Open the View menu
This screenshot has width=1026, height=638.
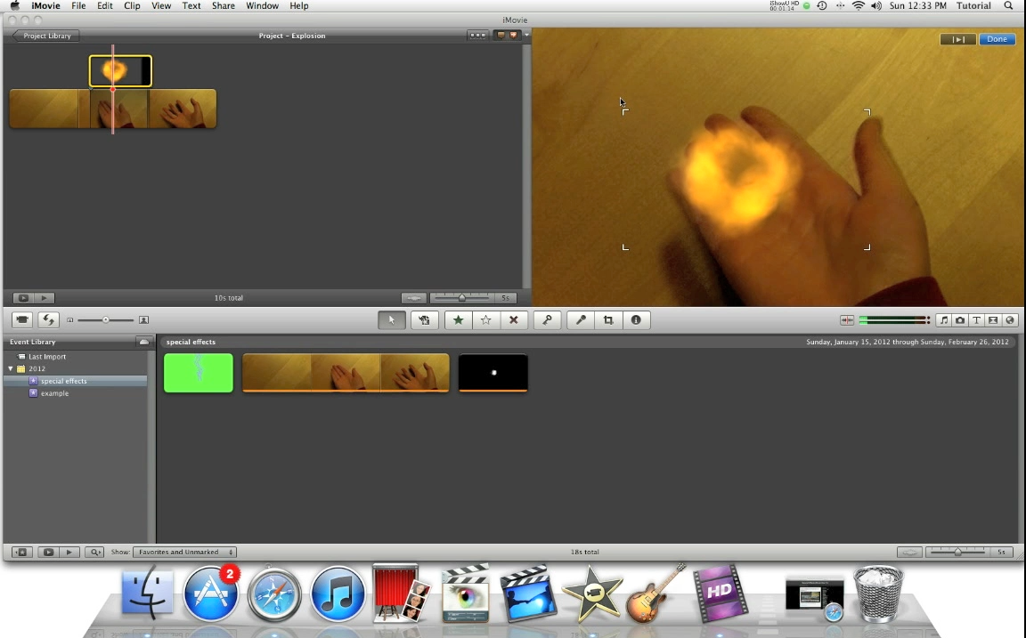click(161, 6)
